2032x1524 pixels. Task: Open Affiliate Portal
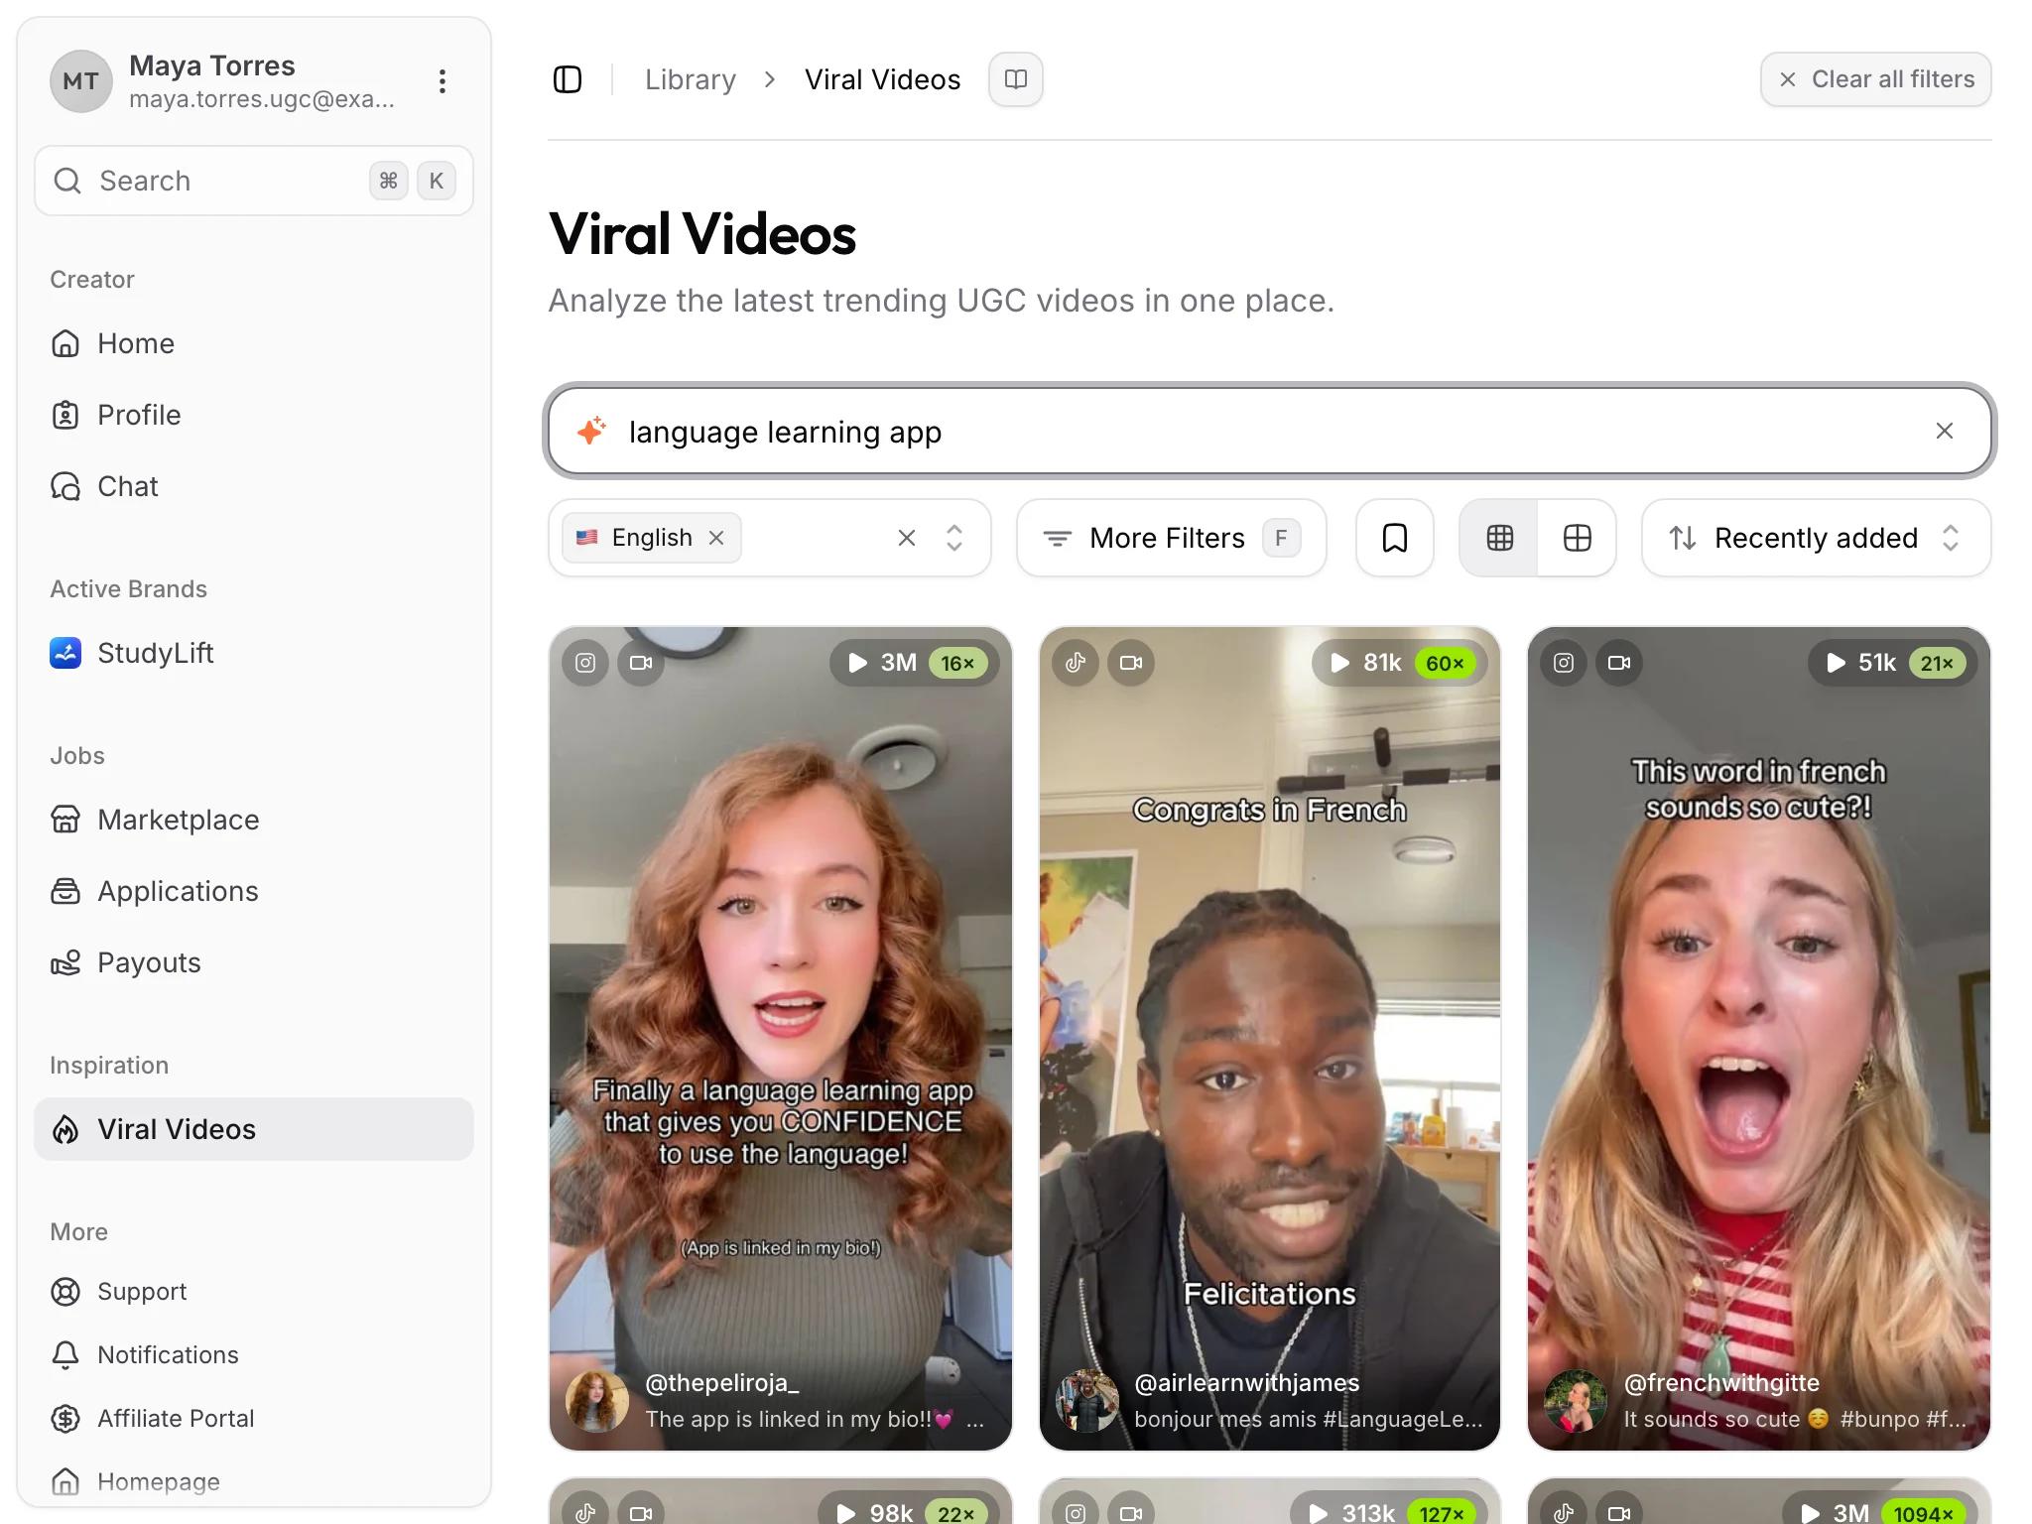(254, 1419)
